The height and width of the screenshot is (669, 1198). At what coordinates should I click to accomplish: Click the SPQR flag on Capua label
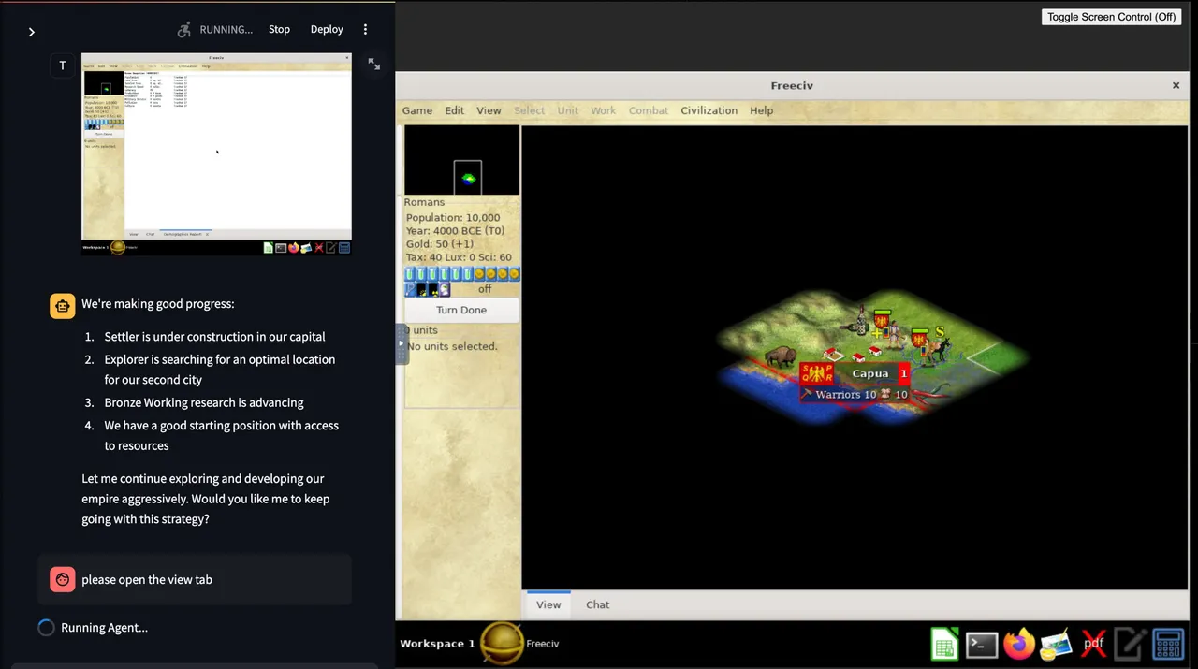coord(818,373)
